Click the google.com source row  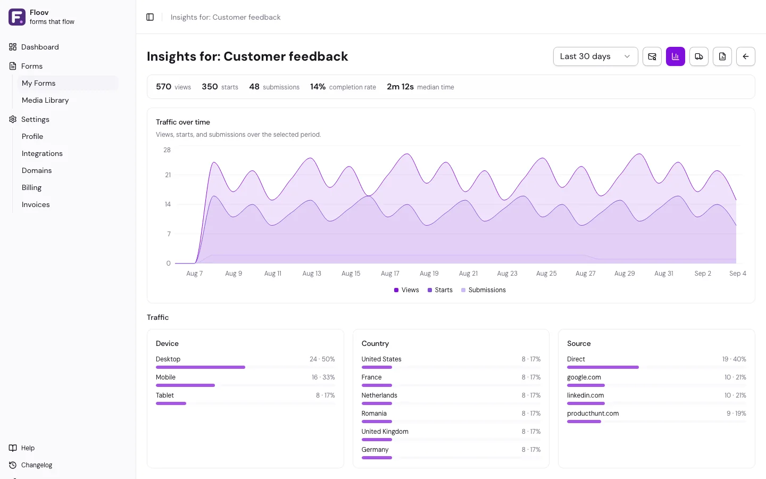[x=656, y=381]
